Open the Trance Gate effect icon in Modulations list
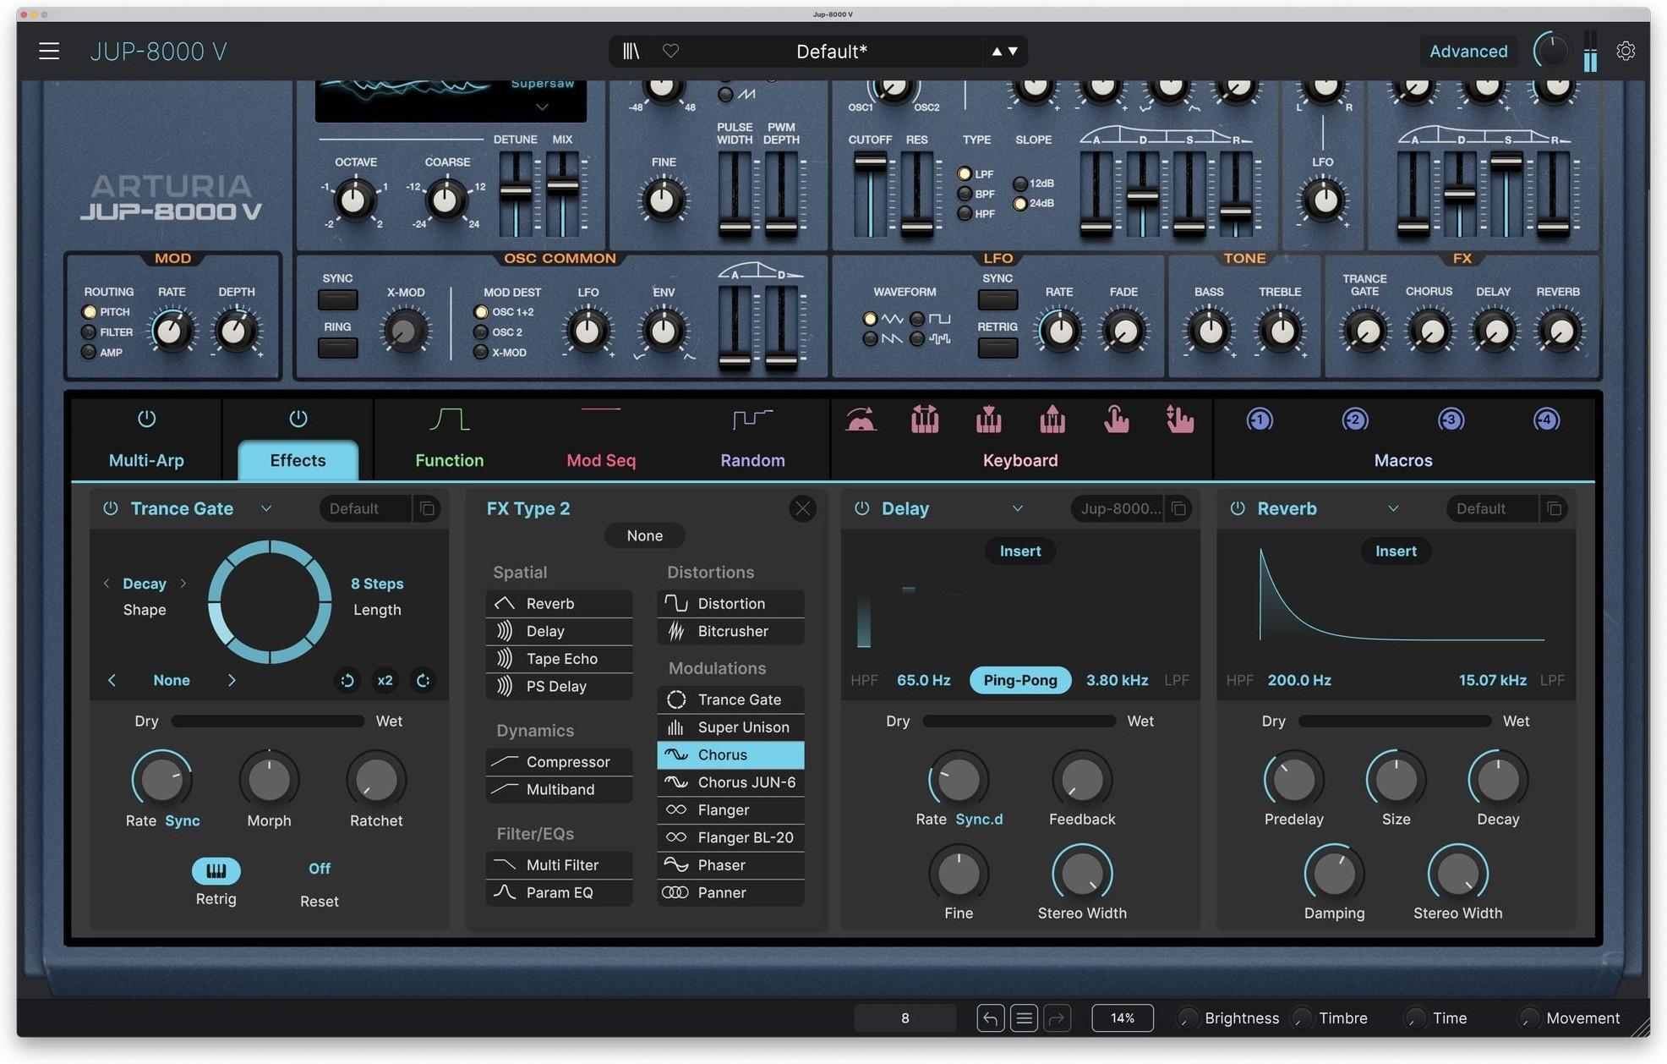This screenshot has height=1064, width=1667. 676,699
